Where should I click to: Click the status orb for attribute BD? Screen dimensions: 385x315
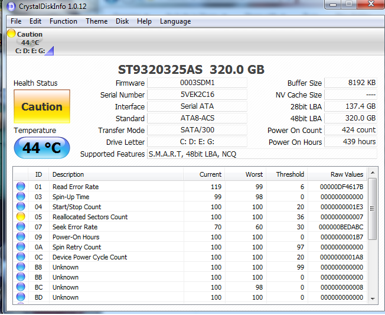point(21,297)
